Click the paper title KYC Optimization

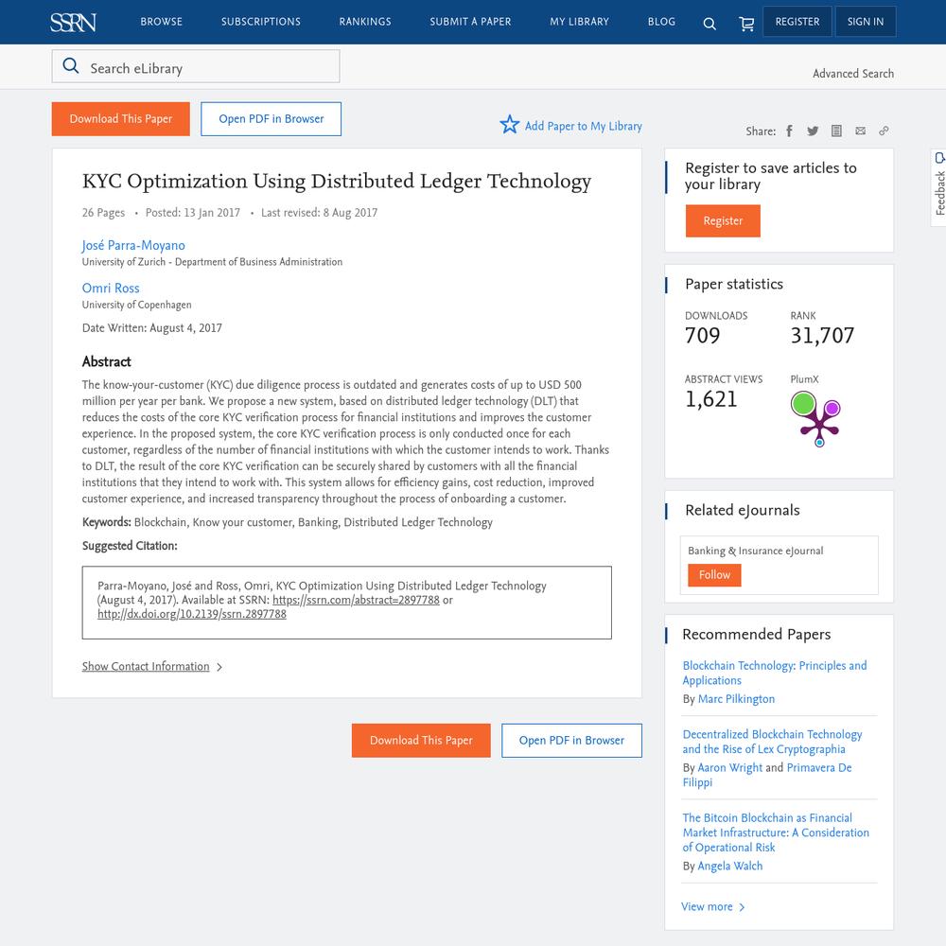coord(337,181)
